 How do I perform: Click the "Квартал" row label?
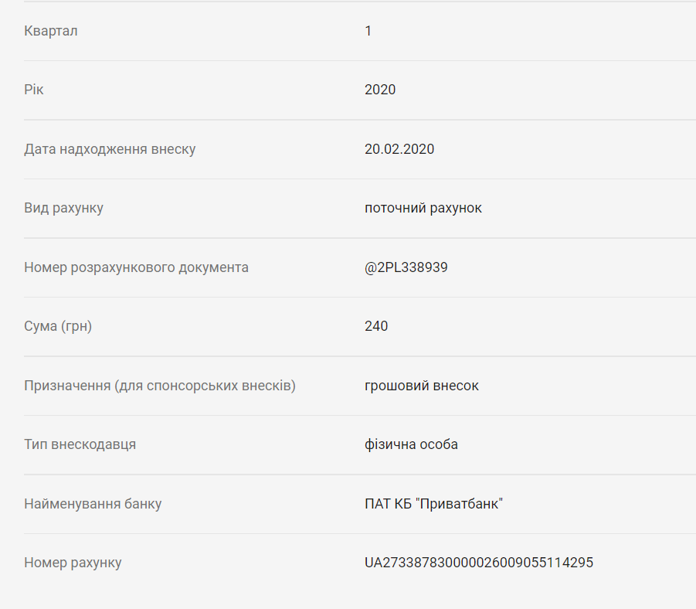(51, 31)
